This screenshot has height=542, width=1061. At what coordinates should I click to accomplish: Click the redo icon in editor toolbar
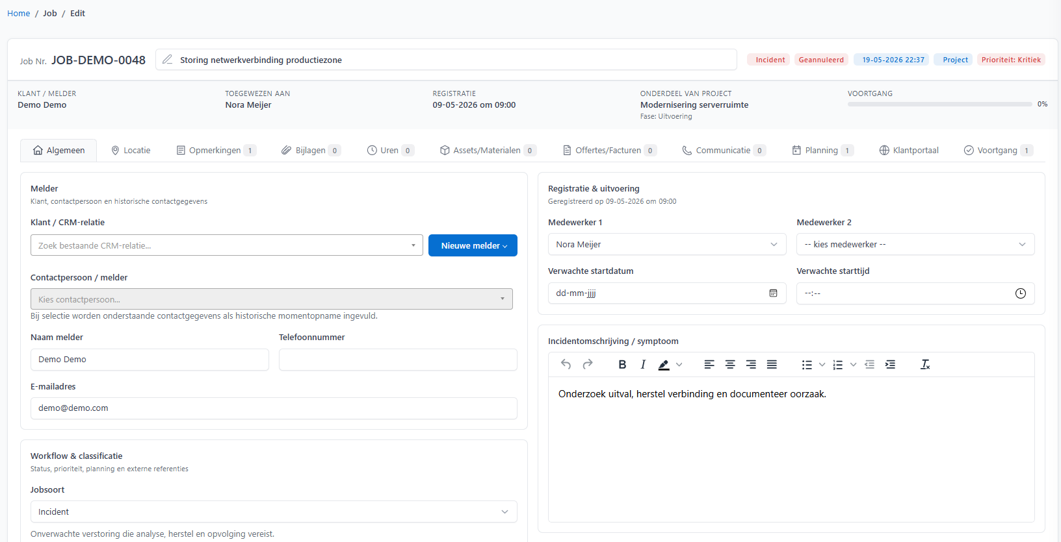pyautogui.click(x=588, y=365)
